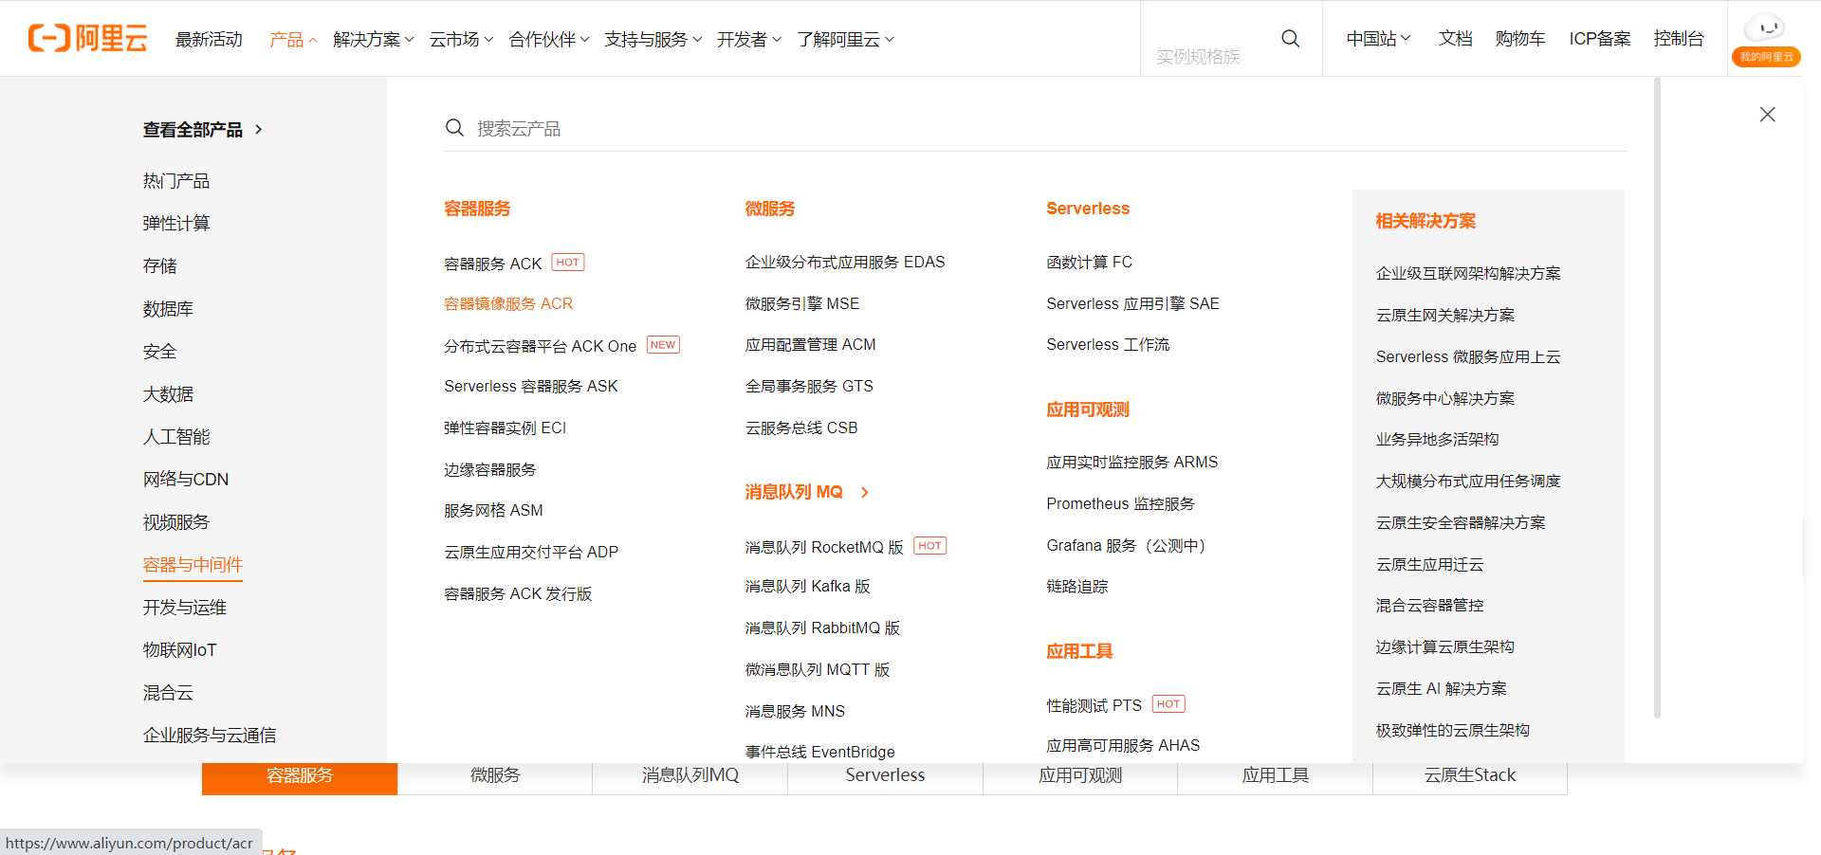
Task: Switch to the 微服务 tab
Action: pyautogui.click(x=495, y=776)
